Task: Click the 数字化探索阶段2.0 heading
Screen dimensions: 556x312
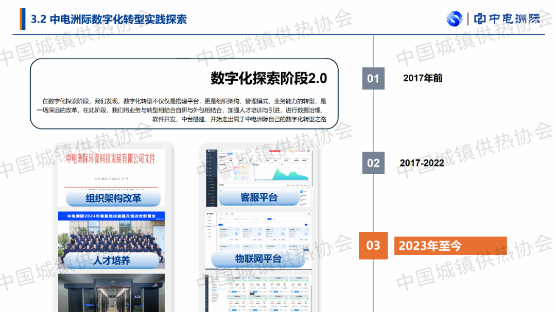Action: [269, 79]
